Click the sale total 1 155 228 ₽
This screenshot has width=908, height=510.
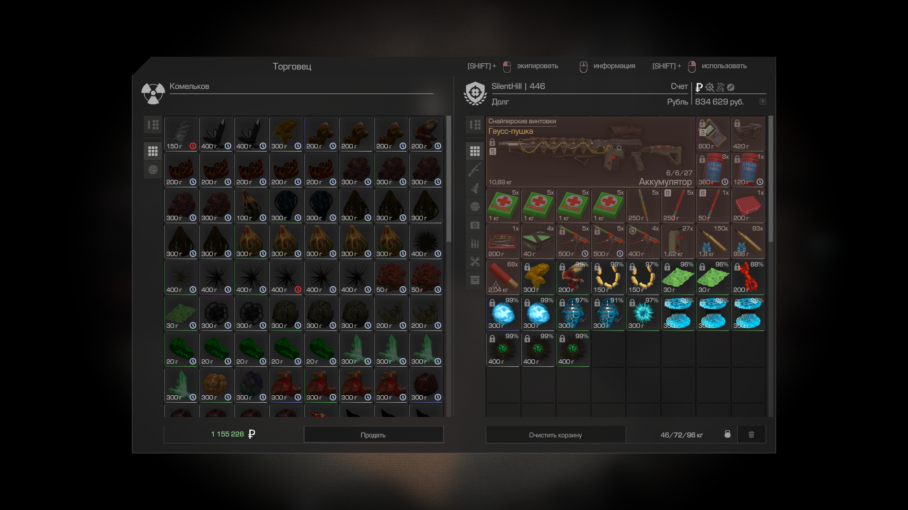233,434
